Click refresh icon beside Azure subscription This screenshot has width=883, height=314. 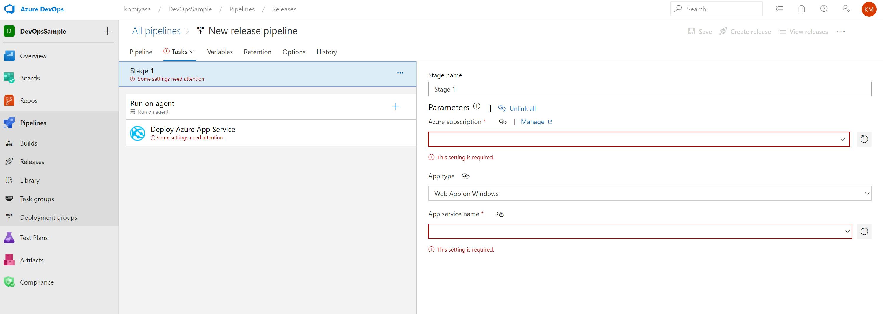864,139
